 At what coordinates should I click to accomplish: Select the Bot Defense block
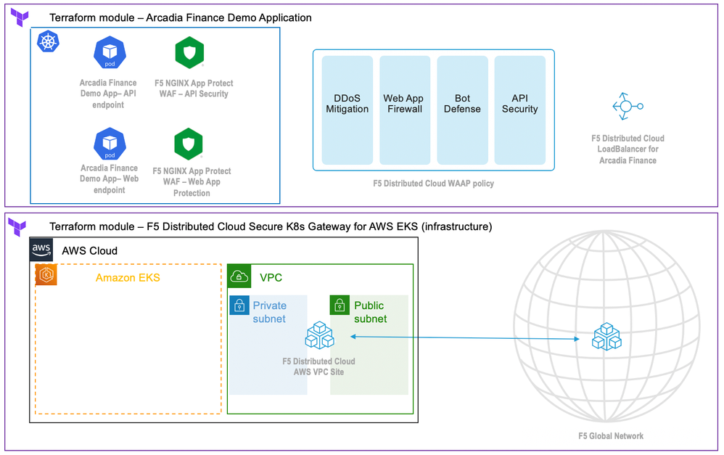click(462, 110)
